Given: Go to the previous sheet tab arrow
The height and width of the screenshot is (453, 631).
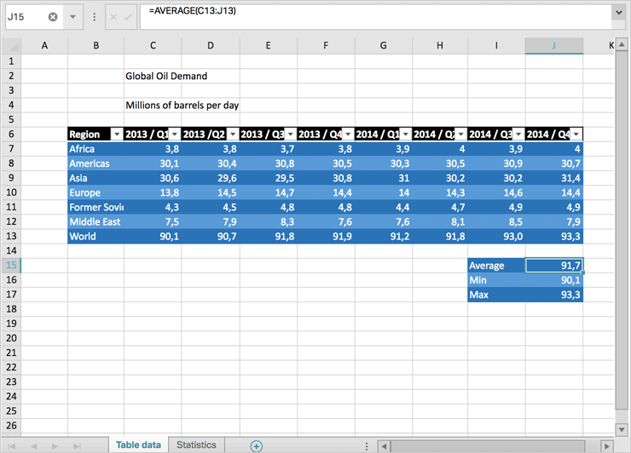Looking at the screenshot, I should [34, 445].
